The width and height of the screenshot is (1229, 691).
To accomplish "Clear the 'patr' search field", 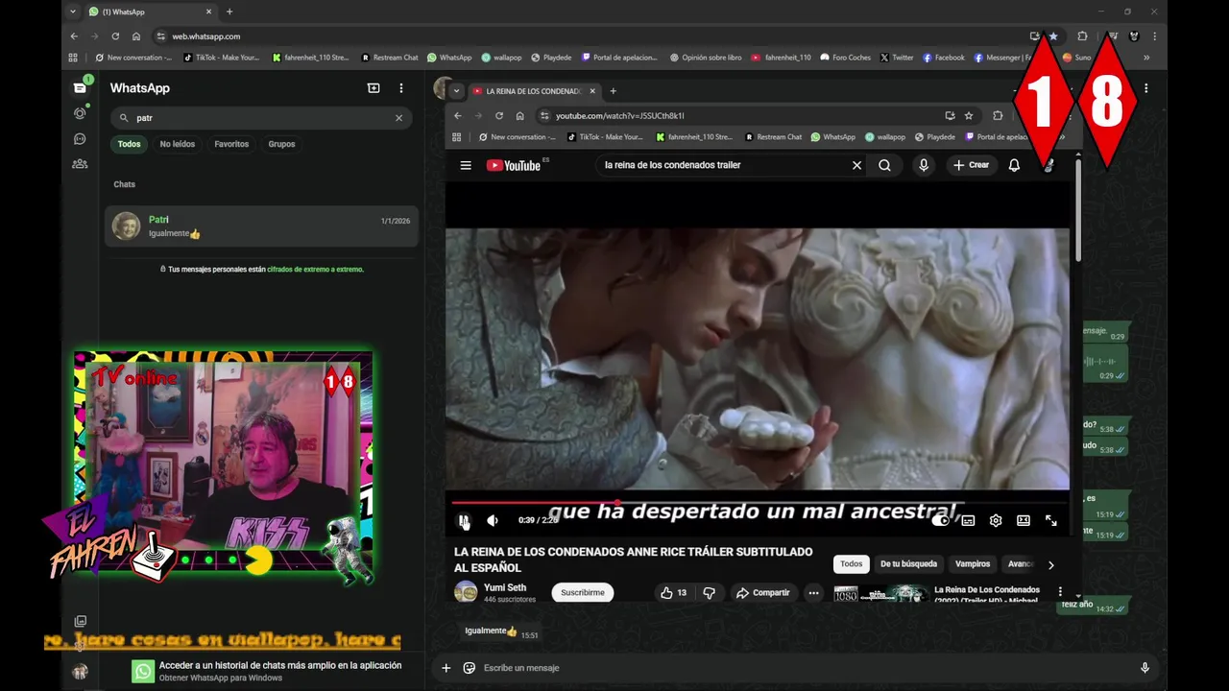I will pyautogui.click(x=398, y=118).
